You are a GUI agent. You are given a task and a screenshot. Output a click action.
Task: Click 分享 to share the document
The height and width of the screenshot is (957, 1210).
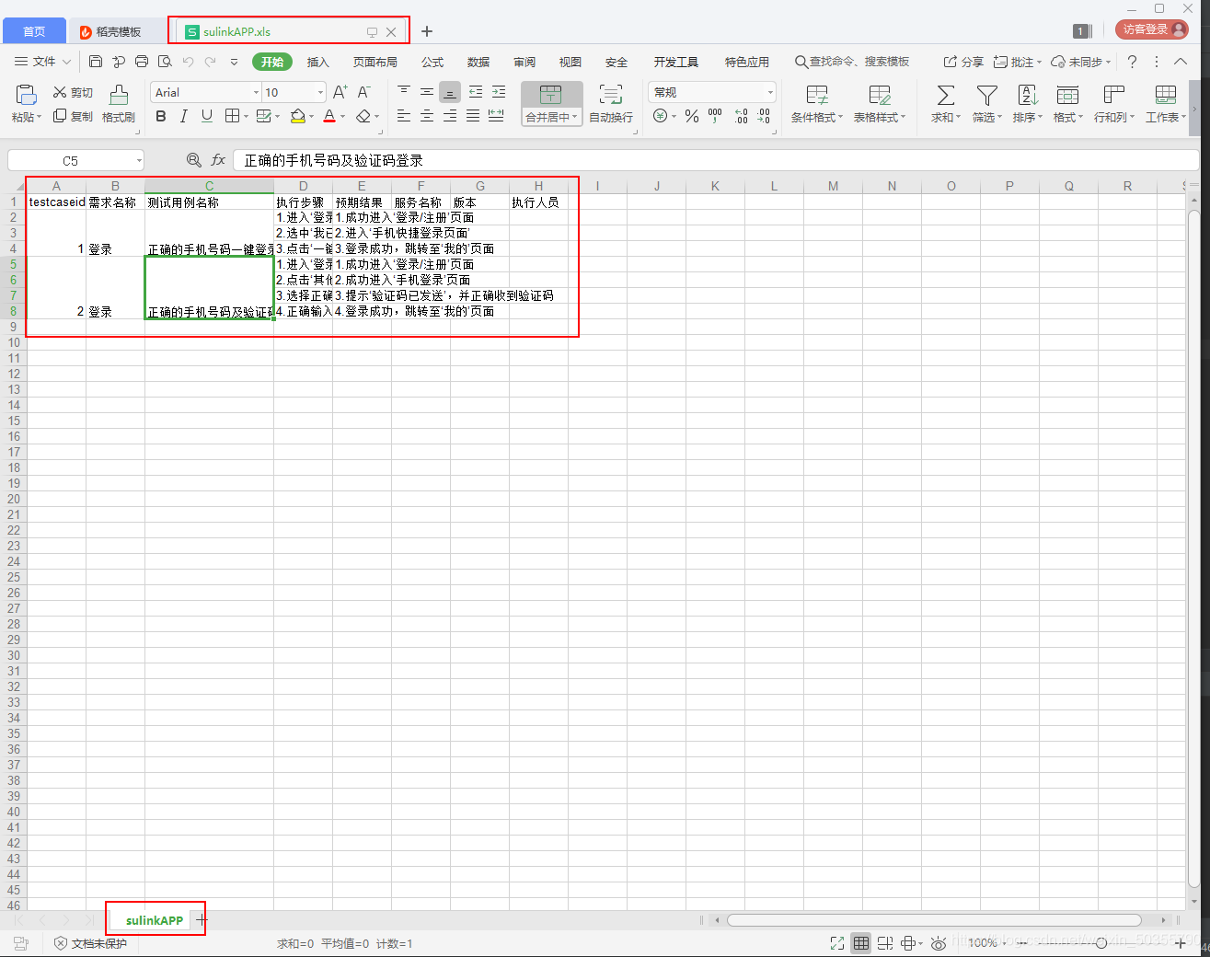[x=962, y=62]
